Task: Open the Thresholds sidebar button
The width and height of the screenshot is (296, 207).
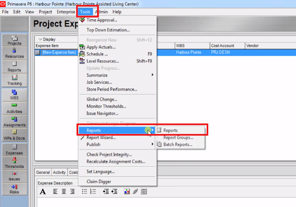Action: point(14,163)
